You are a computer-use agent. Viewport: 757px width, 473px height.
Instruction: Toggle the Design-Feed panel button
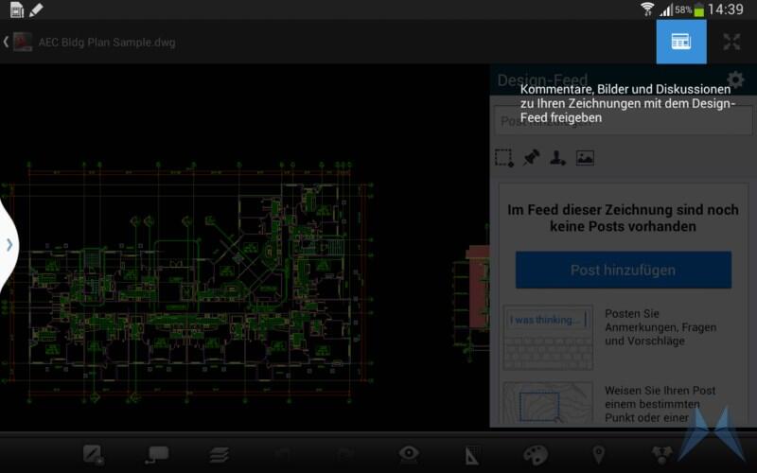(x=681, y=42)
